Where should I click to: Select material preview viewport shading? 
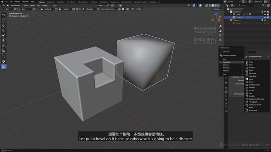[216, 5]
